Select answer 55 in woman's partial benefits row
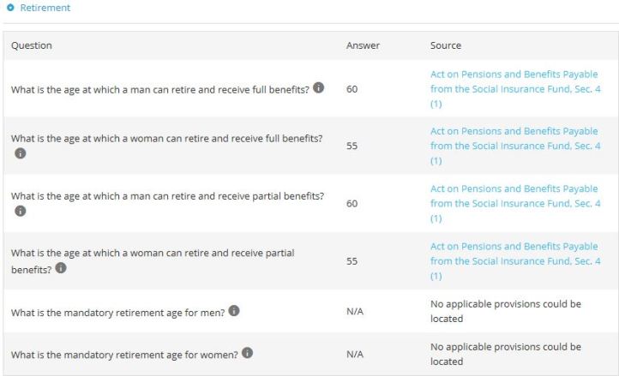 352,261
